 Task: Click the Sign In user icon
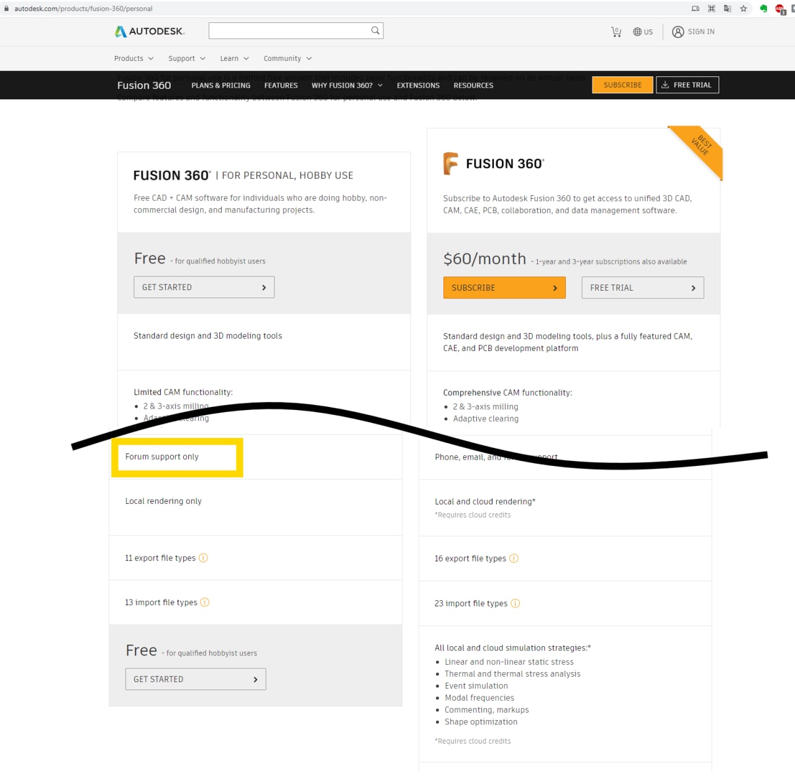pyautogui.click(x=678, y=32)
